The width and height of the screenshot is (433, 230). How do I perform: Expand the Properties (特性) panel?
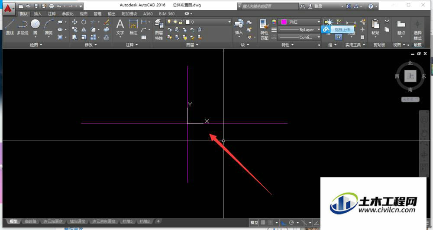click(x=288, y=44)
